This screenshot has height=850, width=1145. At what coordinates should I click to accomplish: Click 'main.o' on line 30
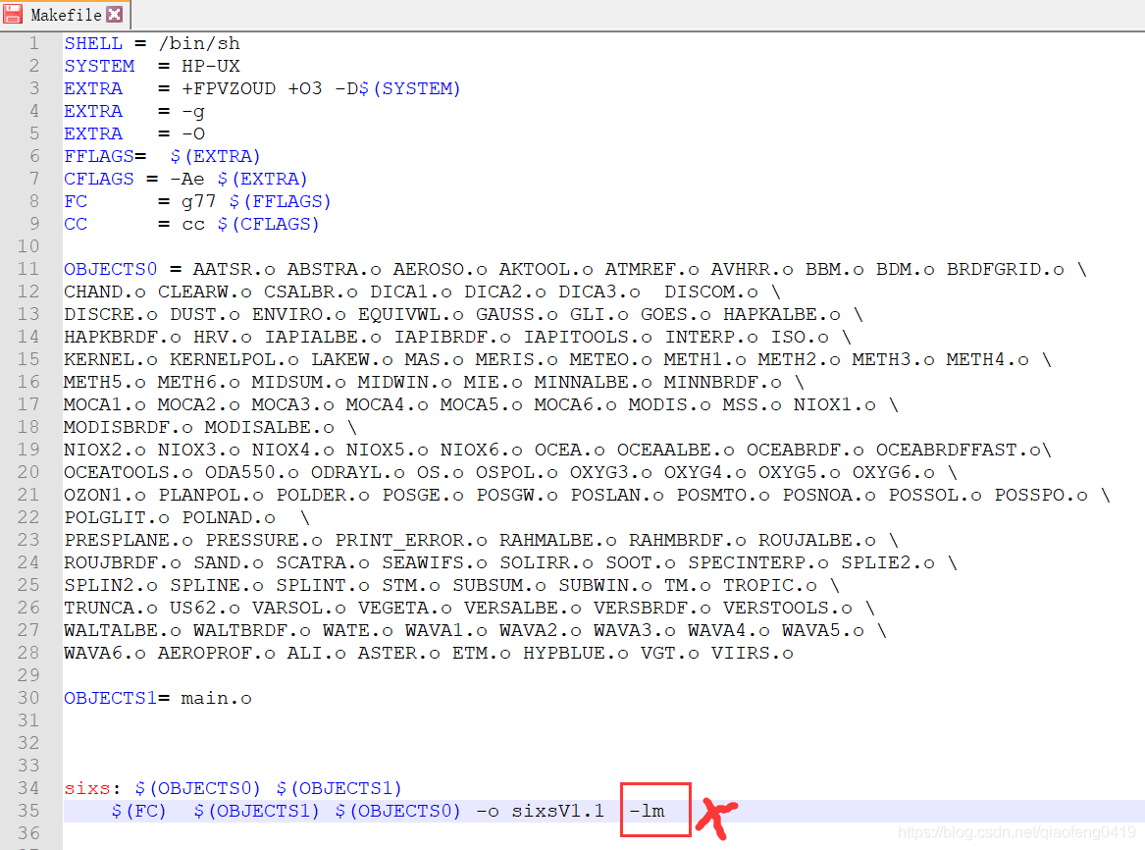coord(216,698)
